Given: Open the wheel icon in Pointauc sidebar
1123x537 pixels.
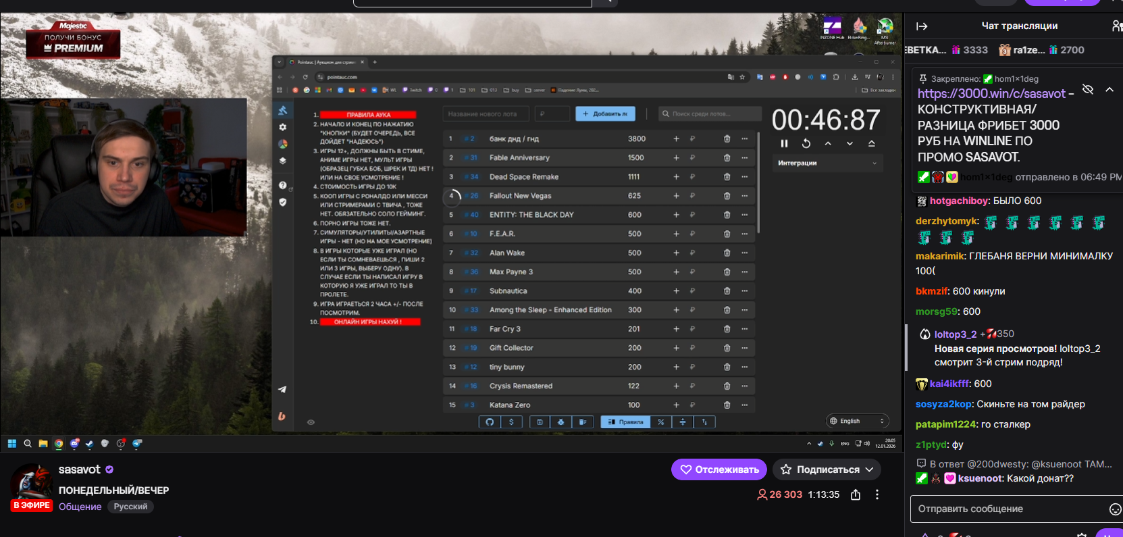Looking at the screenshot, I should coord(282,144).
